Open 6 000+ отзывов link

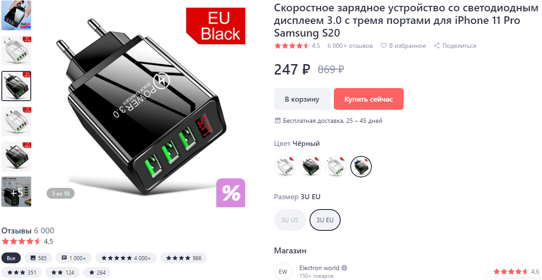pyautogui.click(x=350, y=46)
